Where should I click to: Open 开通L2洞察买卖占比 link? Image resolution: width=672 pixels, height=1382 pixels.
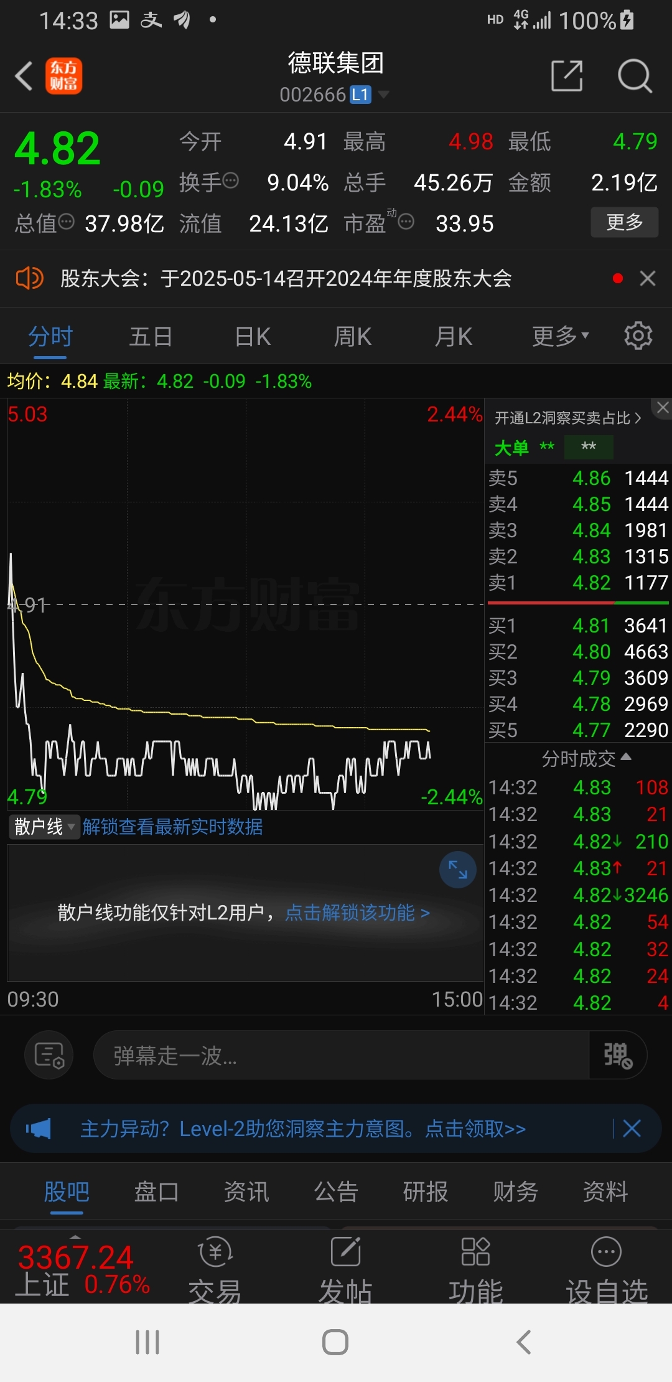567,418
